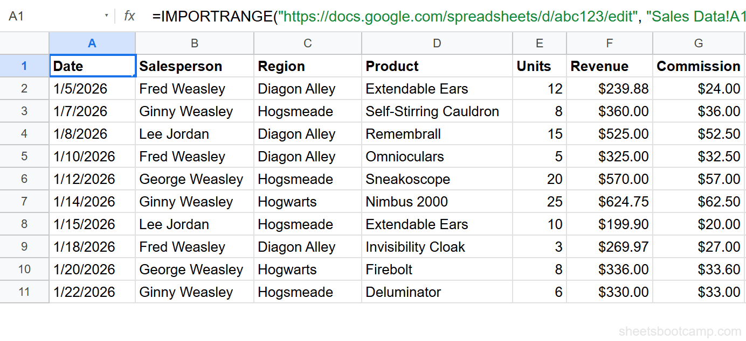Select column D header labeled Product
746x341 pixels.
437,43
